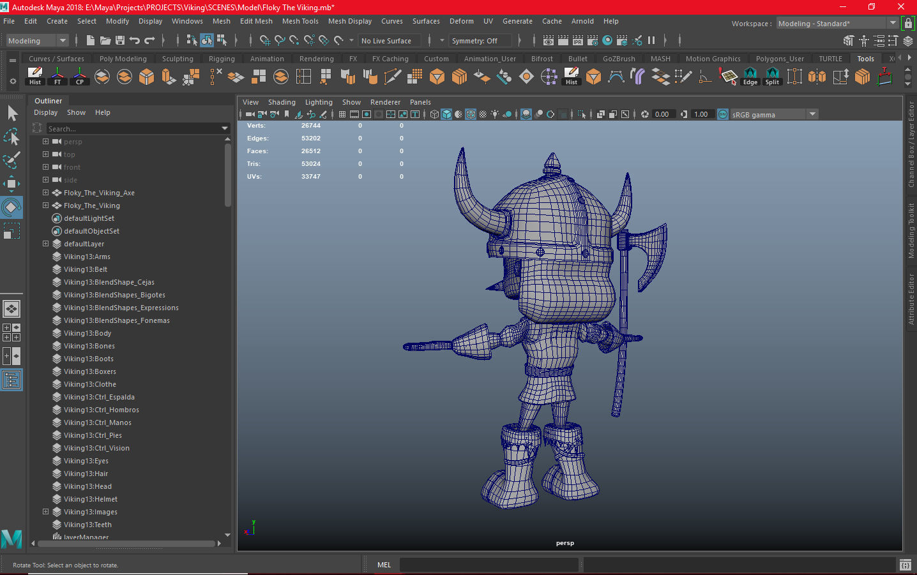Expand the defaultLayer node
This screenshot has width=917, height=575.
[x=45, y=243]
